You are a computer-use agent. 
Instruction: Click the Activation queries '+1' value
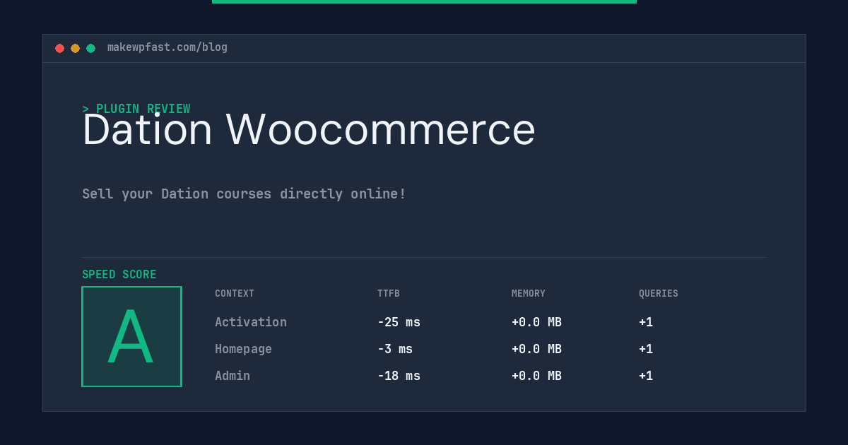tap(646, 322)
